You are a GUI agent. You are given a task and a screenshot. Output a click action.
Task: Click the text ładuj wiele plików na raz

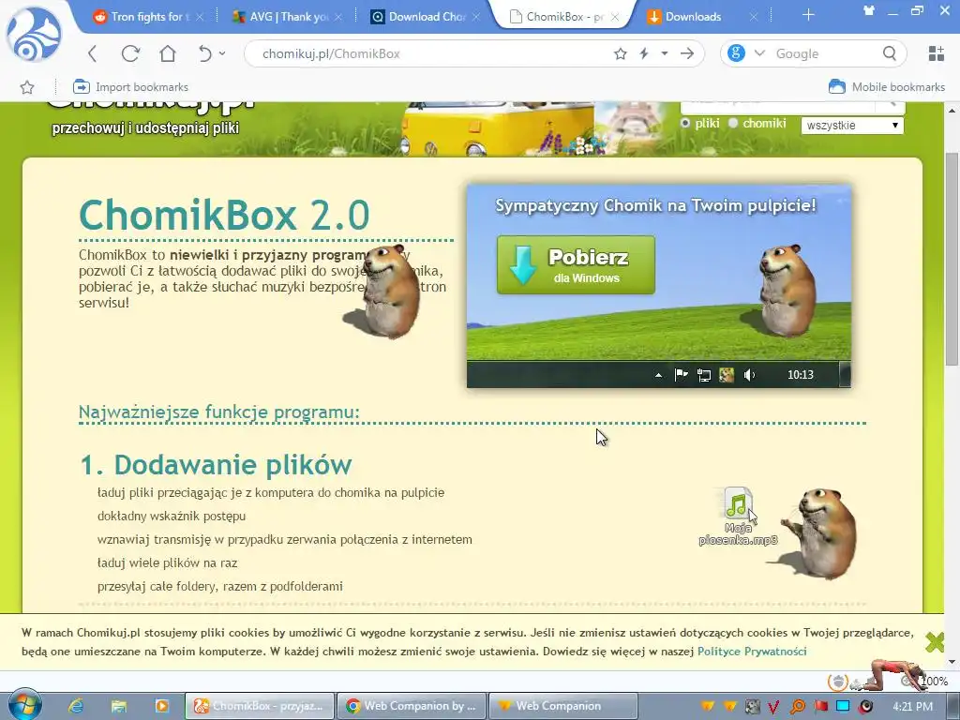[167, 562]
